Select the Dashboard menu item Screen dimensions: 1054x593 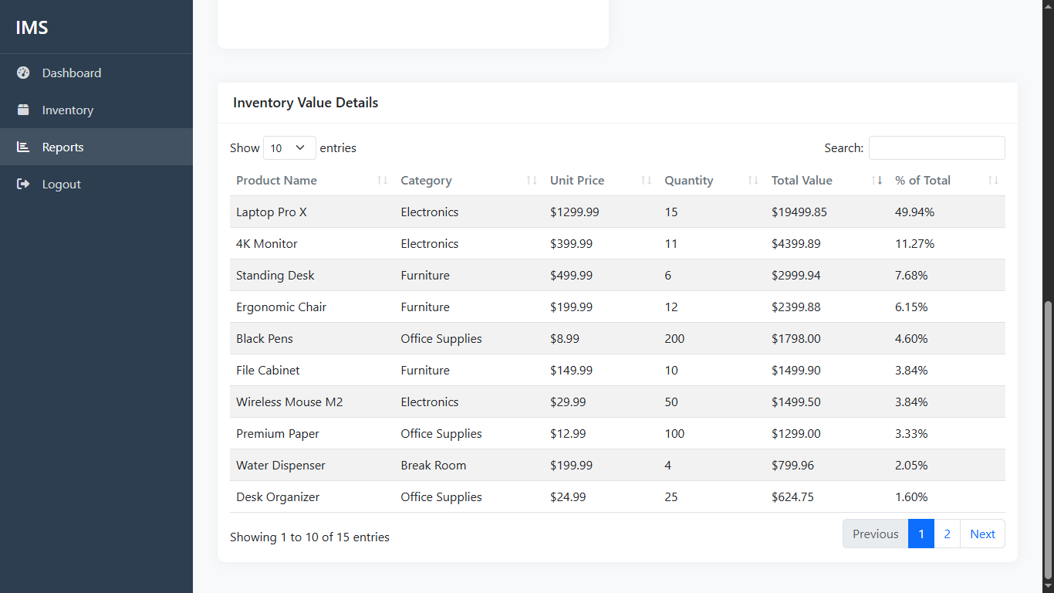click(x=72, y=73)
